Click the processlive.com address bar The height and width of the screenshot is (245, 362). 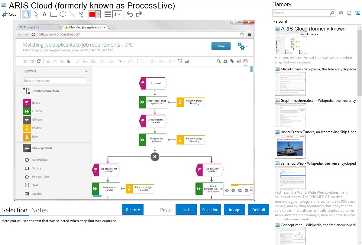pyautogui.click(x=138, y=34)
